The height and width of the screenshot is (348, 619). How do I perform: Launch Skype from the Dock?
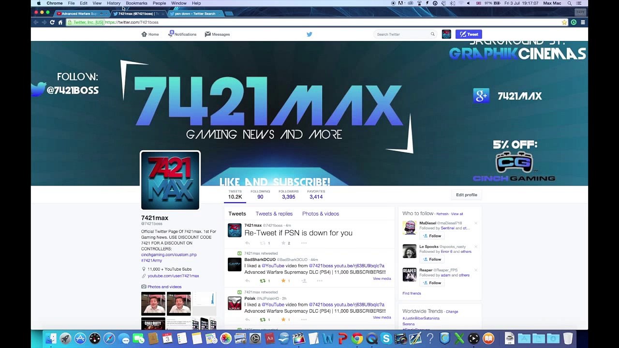pyautogui.click(x=386, y=339)
